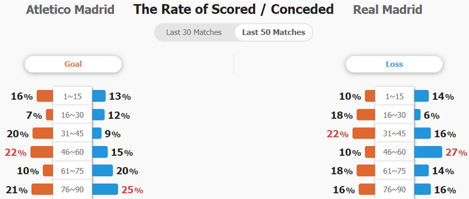Click the 31~45 label in Loss chart
Viewport: 469px width, 199px height.
coord(394,134)
